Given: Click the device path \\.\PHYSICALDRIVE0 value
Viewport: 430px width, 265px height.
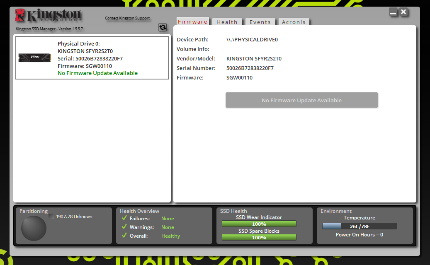Looking at the screenshot, I should [x=252, y=39].
